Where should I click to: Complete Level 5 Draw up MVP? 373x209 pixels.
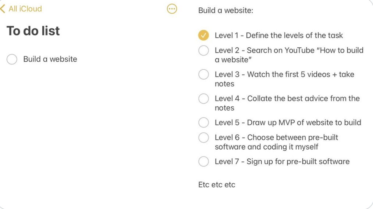203,122
